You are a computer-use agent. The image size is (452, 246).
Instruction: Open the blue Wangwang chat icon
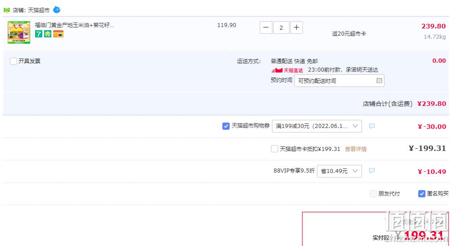point(57,10)
